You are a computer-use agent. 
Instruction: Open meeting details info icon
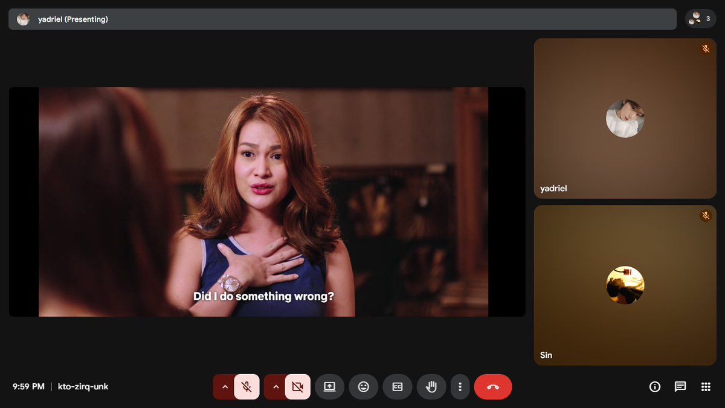[x=655, y=387]
